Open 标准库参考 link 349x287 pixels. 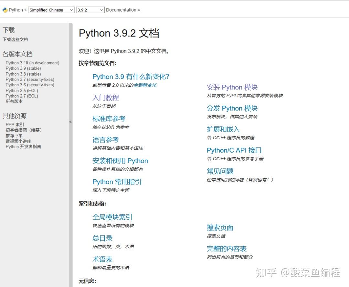click(109, 119)
